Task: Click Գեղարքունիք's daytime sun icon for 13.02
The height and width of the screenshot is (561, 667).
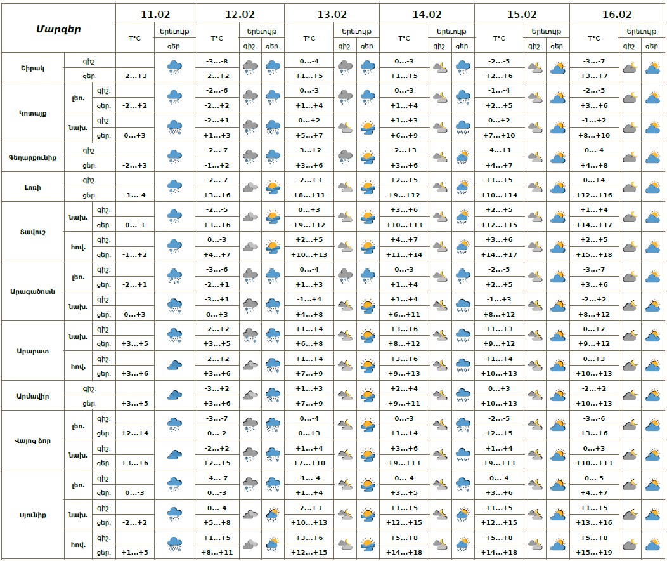Action: (368, 157)
